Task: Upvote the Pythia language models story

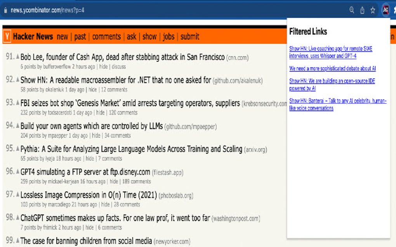Action: tap(17, 148)
